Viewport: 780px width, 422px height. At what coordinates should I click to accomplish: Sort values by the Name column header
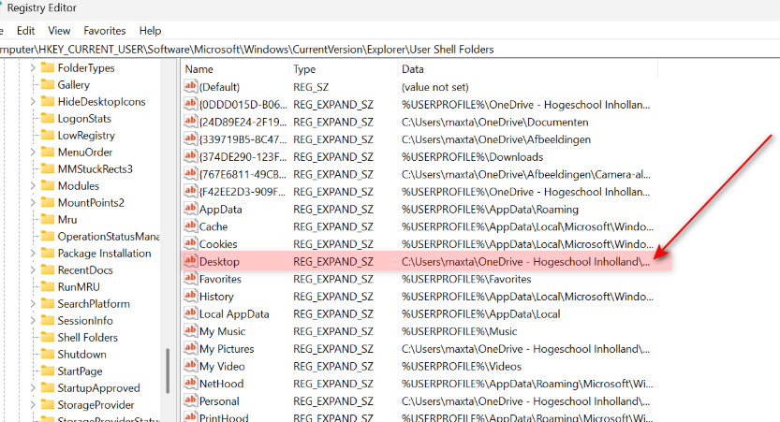pyautogui.click(x=235, y=69)
